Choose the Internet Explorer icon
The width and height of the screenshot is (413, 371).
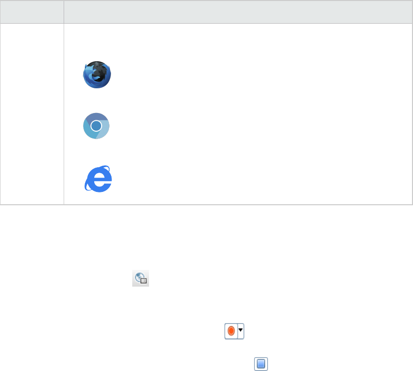point(98,179)
